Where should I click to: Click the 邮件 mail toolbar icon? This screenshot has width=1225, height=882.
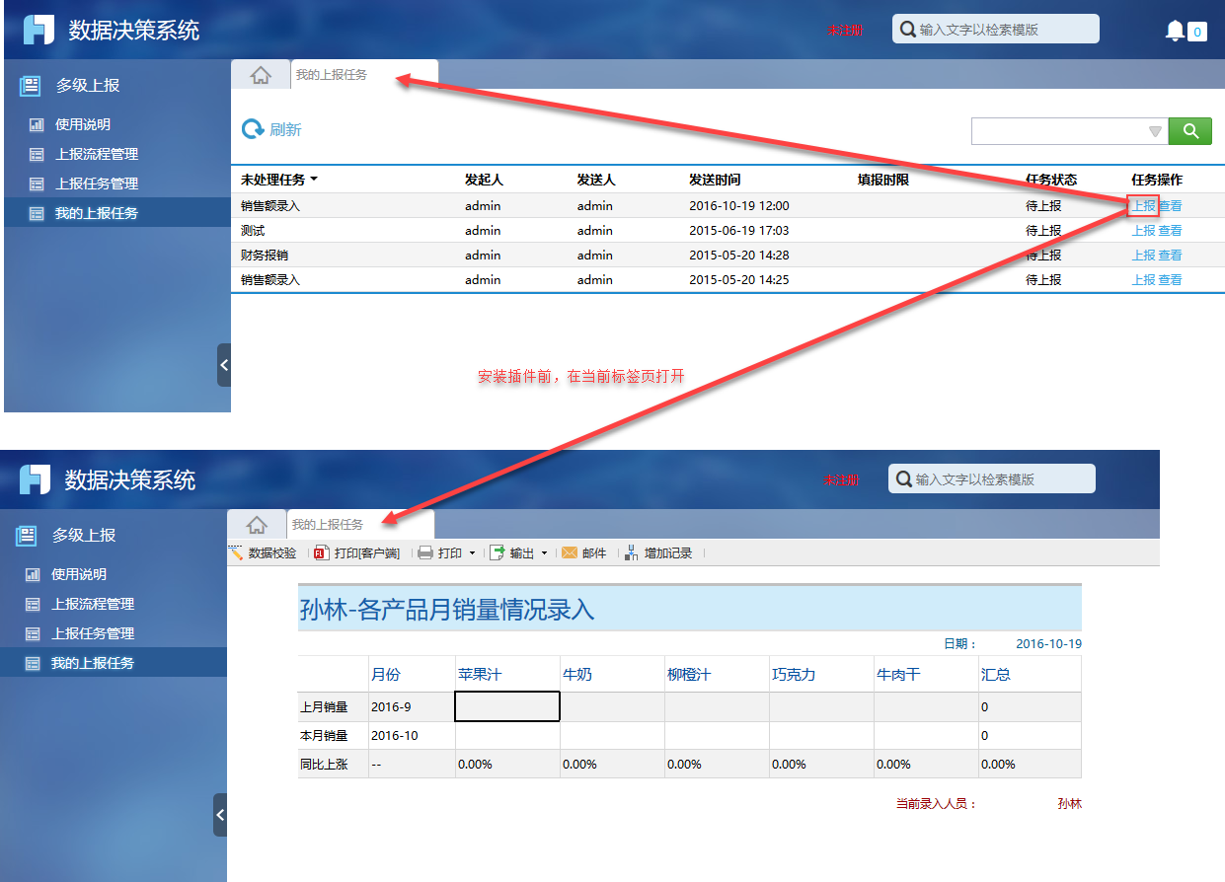click(x=570, y=553)
